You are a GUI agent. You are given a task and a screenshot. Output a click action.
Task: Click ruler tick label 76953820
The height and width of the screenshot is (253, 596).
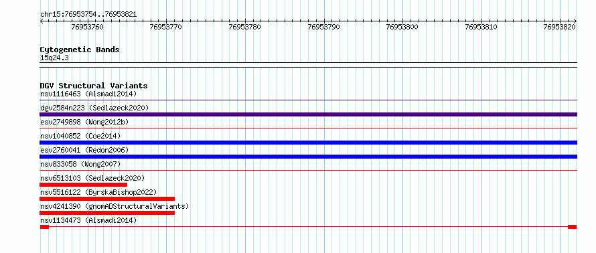click(x=560, y=27)
